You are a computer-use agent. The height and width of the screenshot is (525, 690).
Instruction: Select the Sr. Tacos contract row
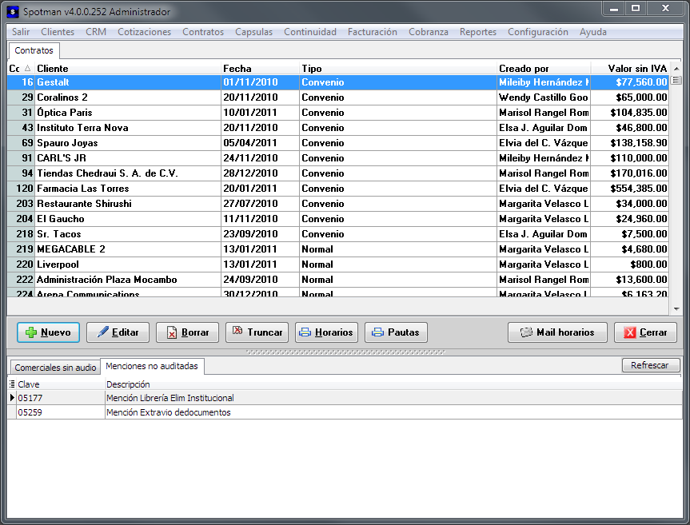coord(338,234)
